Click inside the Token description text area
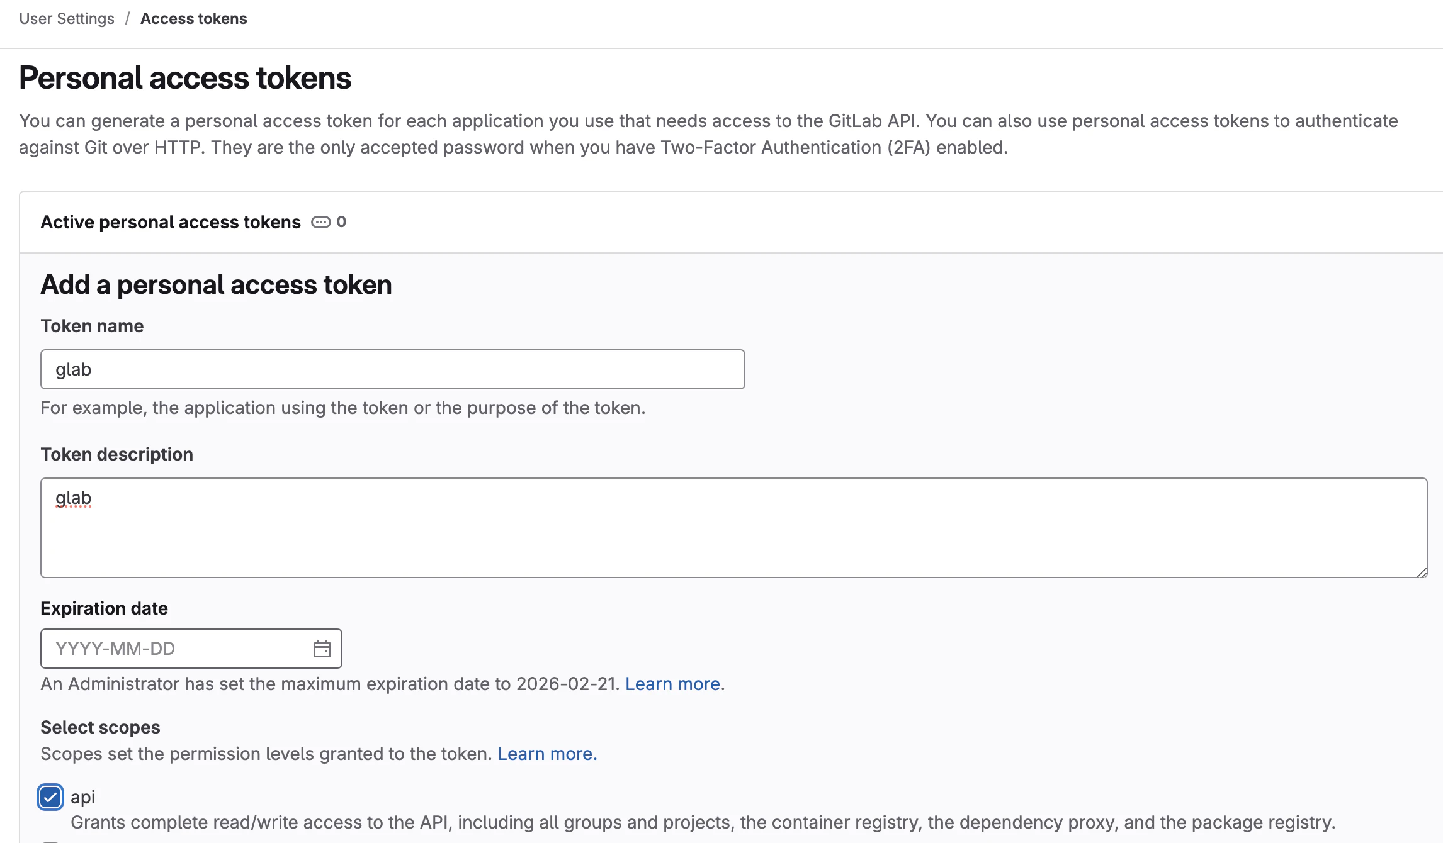This screenshot has height=843, width=1443. 734,528
